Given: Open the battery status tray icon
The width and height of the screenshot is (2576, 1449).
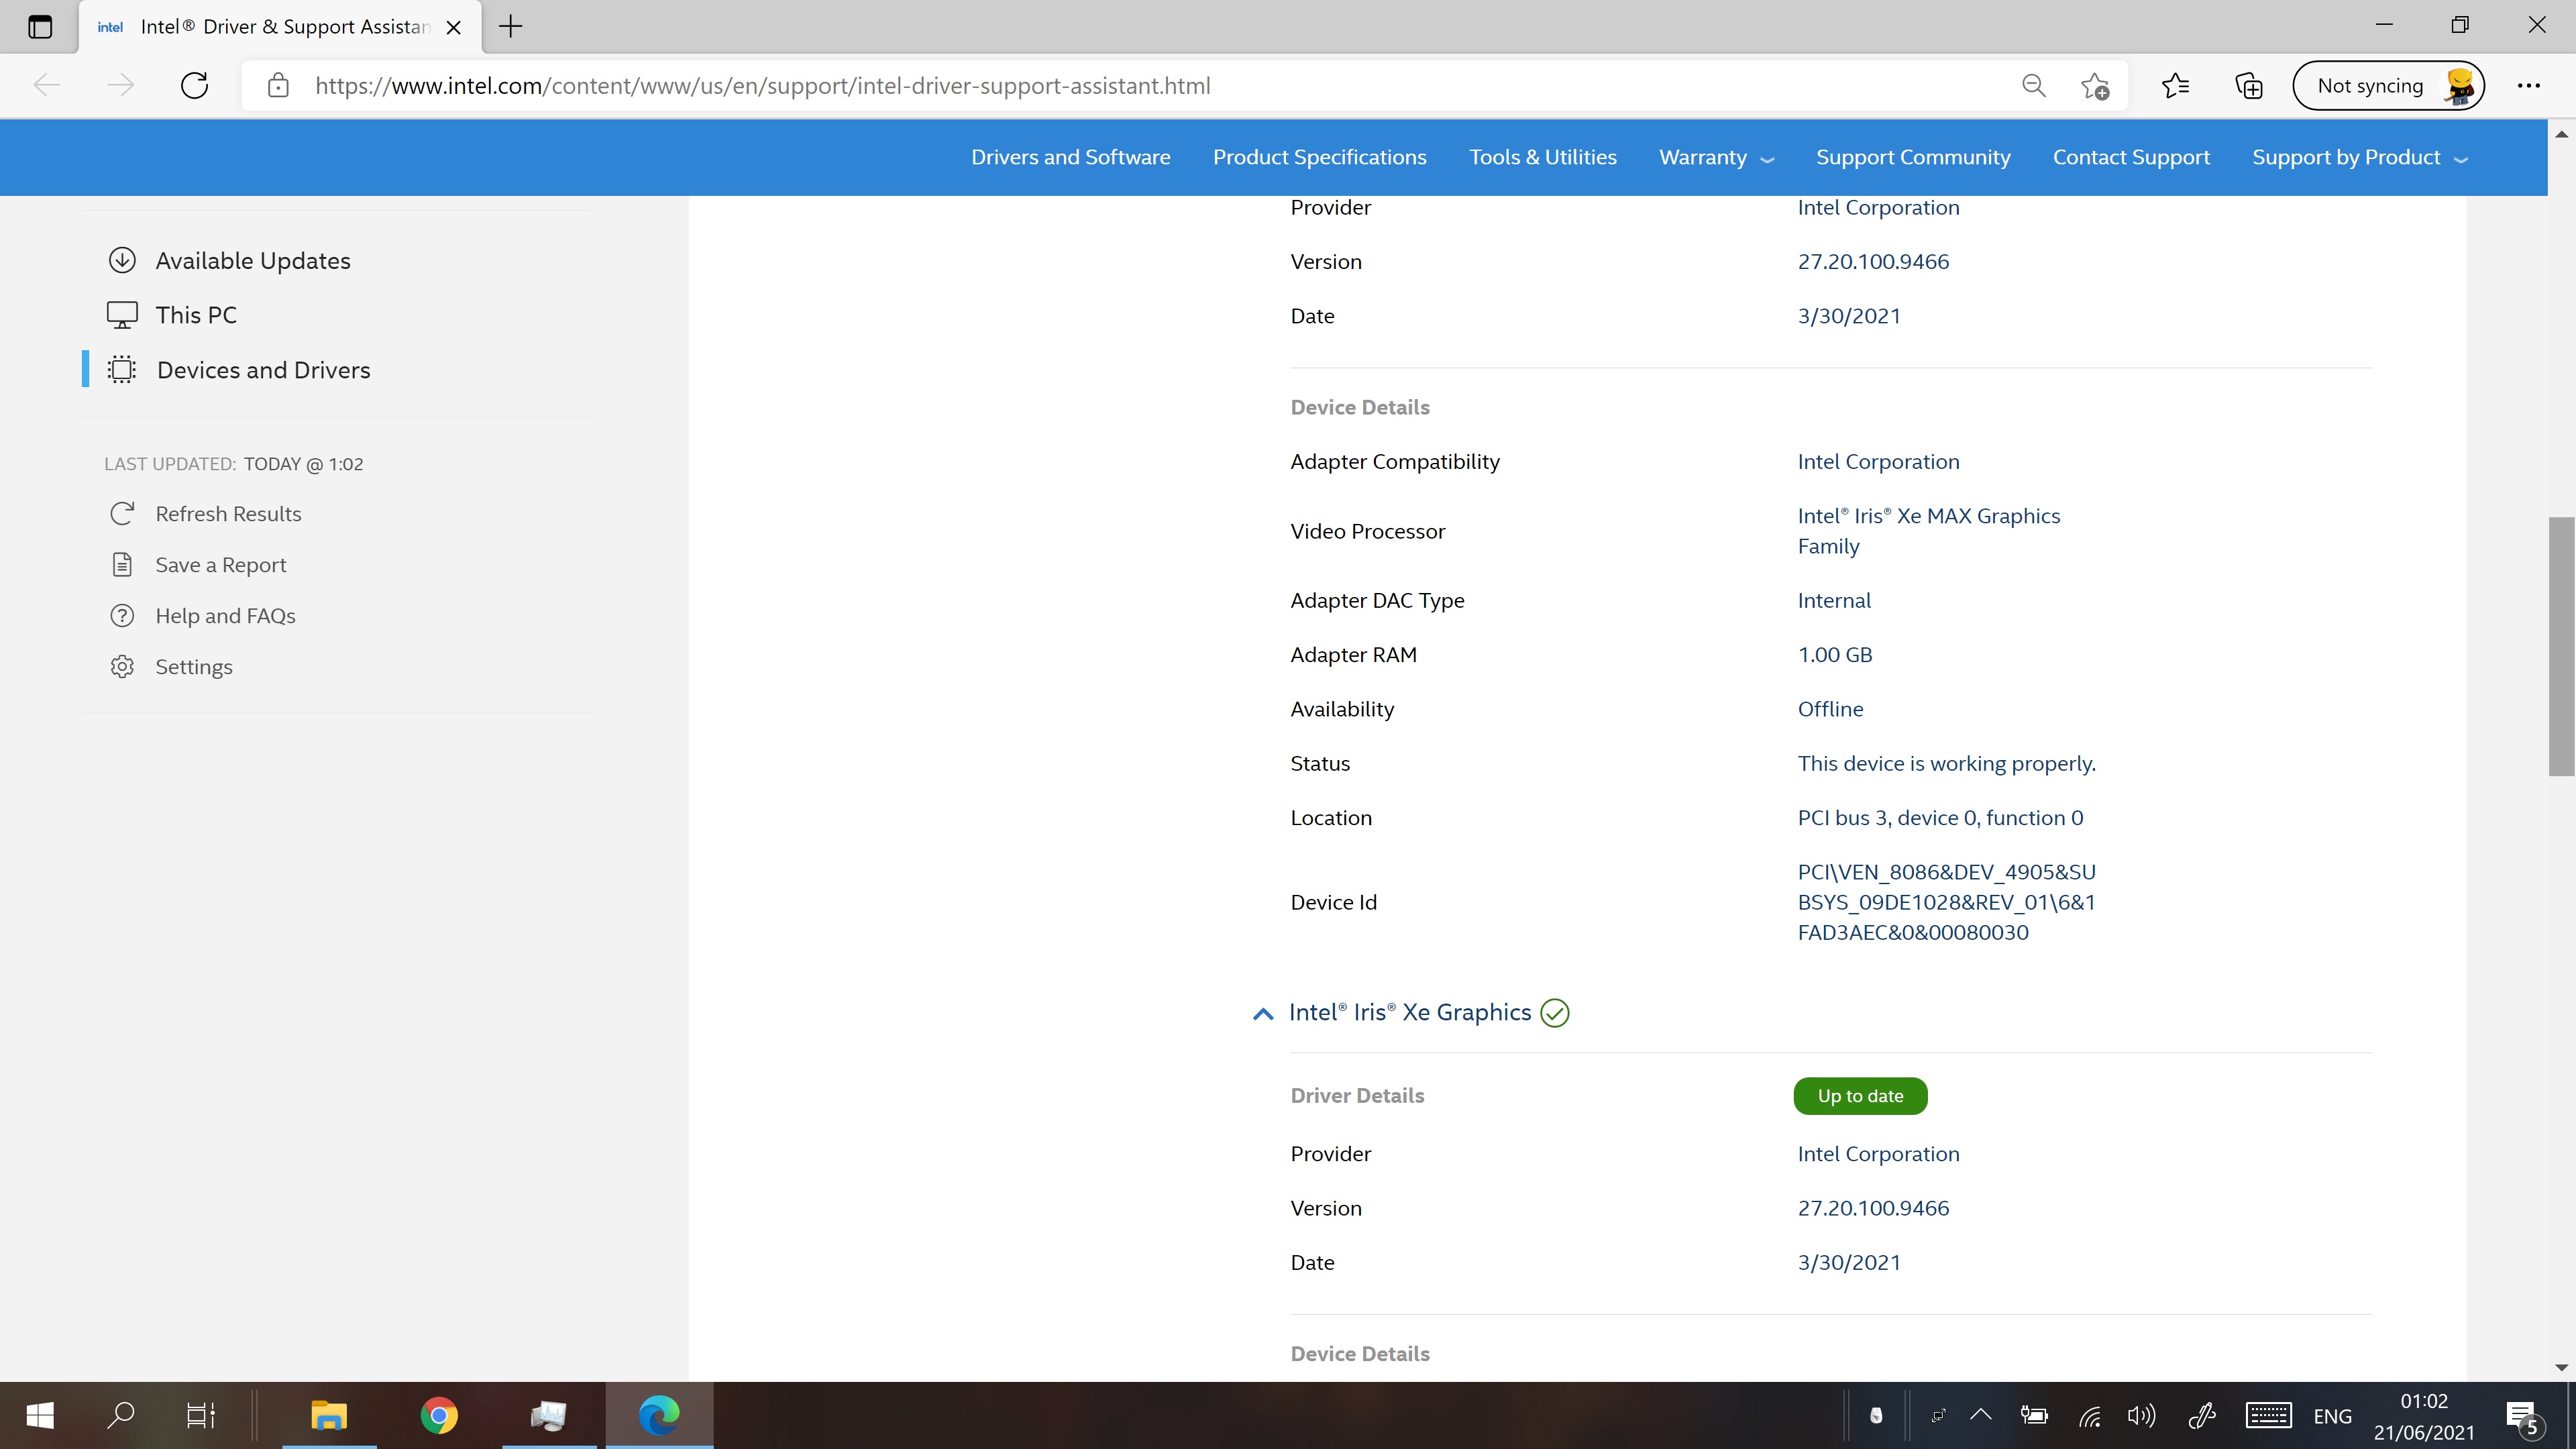Looking at the screenshot, I should click(2034, 1415).
